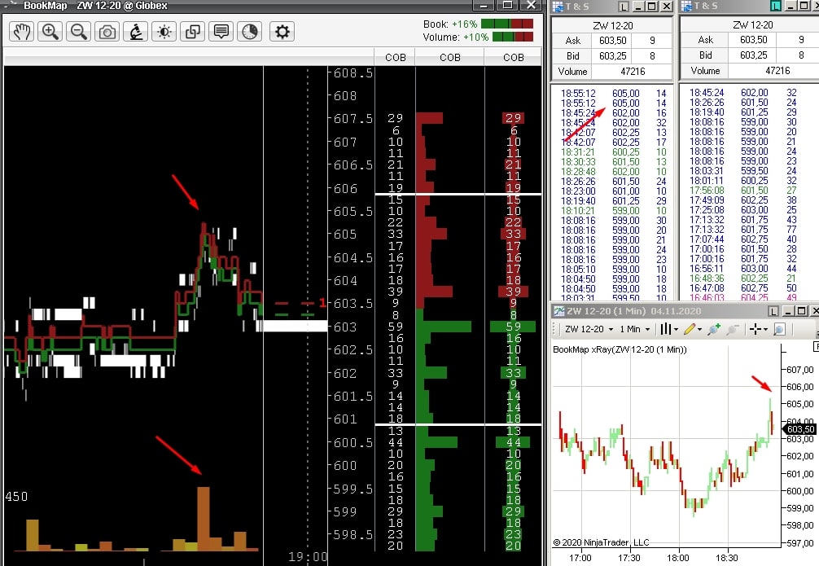The width and height of the screenshot is (819, 566).
Task: Select the hand pan tool in BookMap
Action: 21,32
